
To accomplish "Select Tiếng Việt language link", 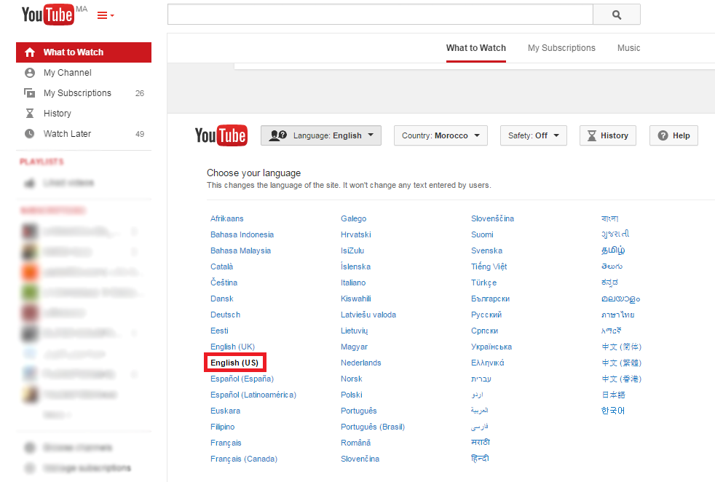I will point(489,266).
